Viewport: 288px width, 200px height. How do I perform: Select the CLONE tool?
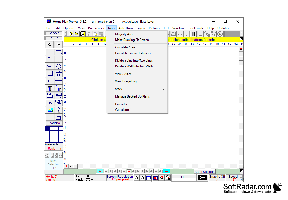(x=59, y=103)
